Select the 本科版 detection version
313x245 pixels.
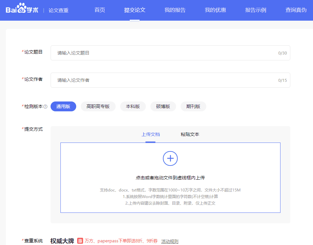(133, 106)
